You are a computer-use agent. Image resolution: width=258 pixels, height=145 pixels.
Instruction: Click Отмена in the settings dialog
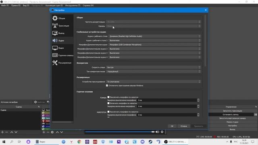pos(184,126)
